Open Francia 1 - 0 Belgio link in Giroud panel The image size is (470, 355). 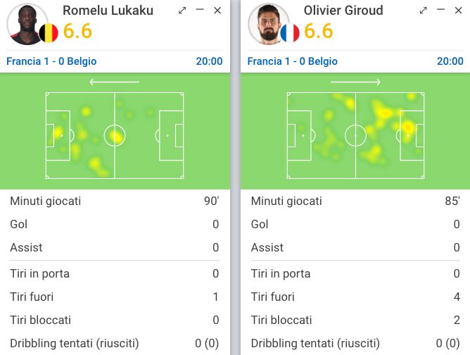(293, 61)
